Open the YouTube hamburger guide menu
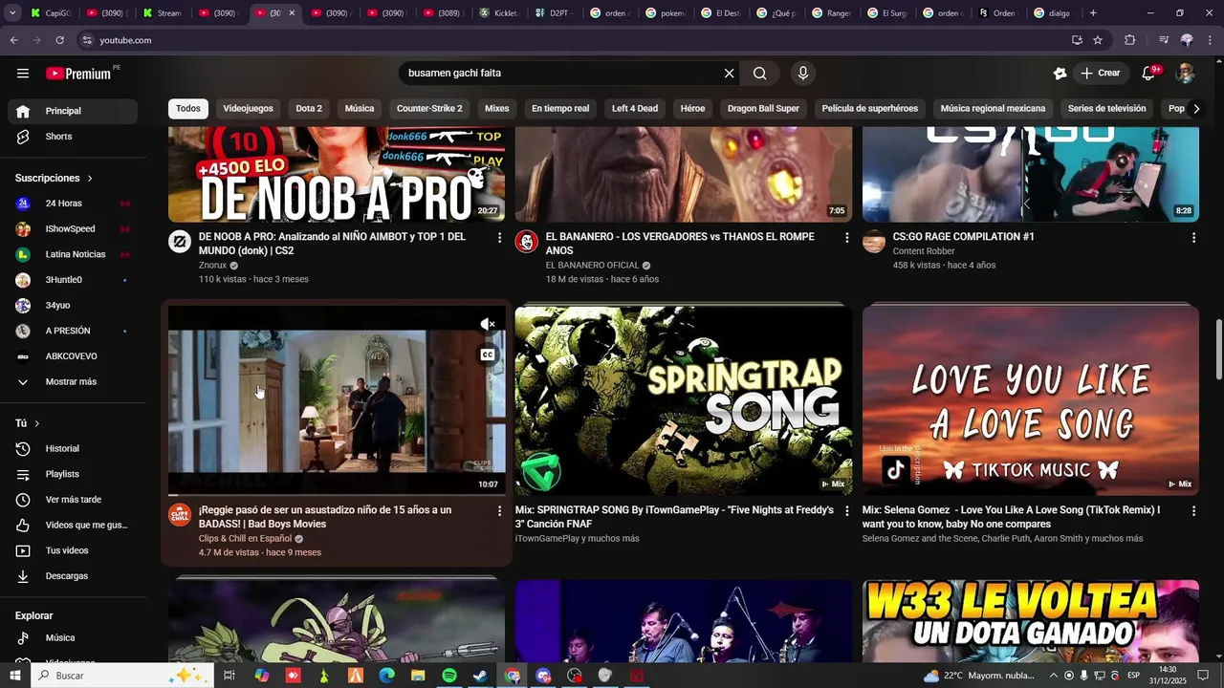 point(23,74)
